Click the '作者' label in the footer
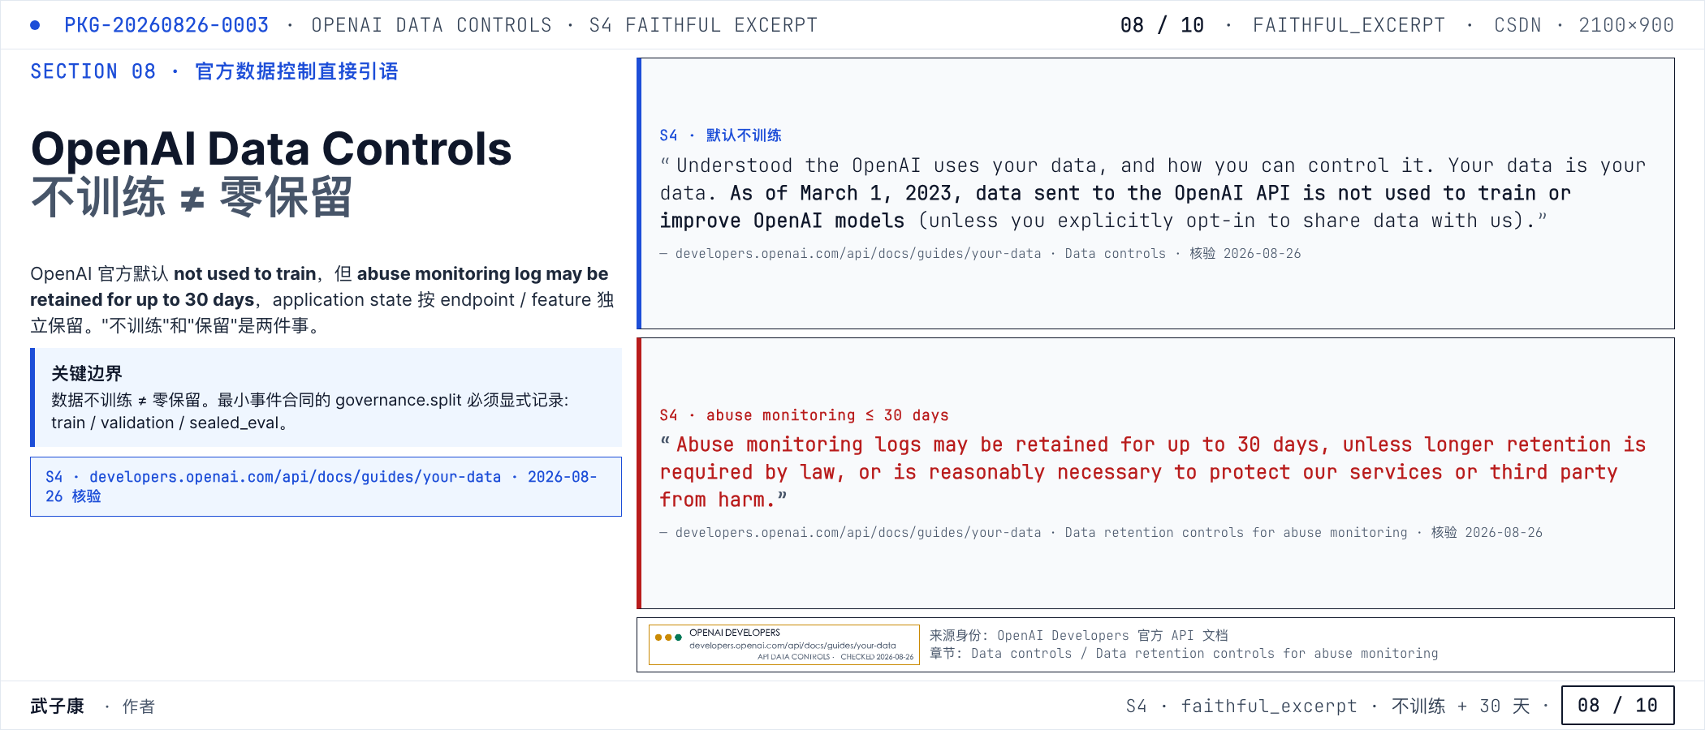The image size is (1705, 730). [x=139, y=706]
